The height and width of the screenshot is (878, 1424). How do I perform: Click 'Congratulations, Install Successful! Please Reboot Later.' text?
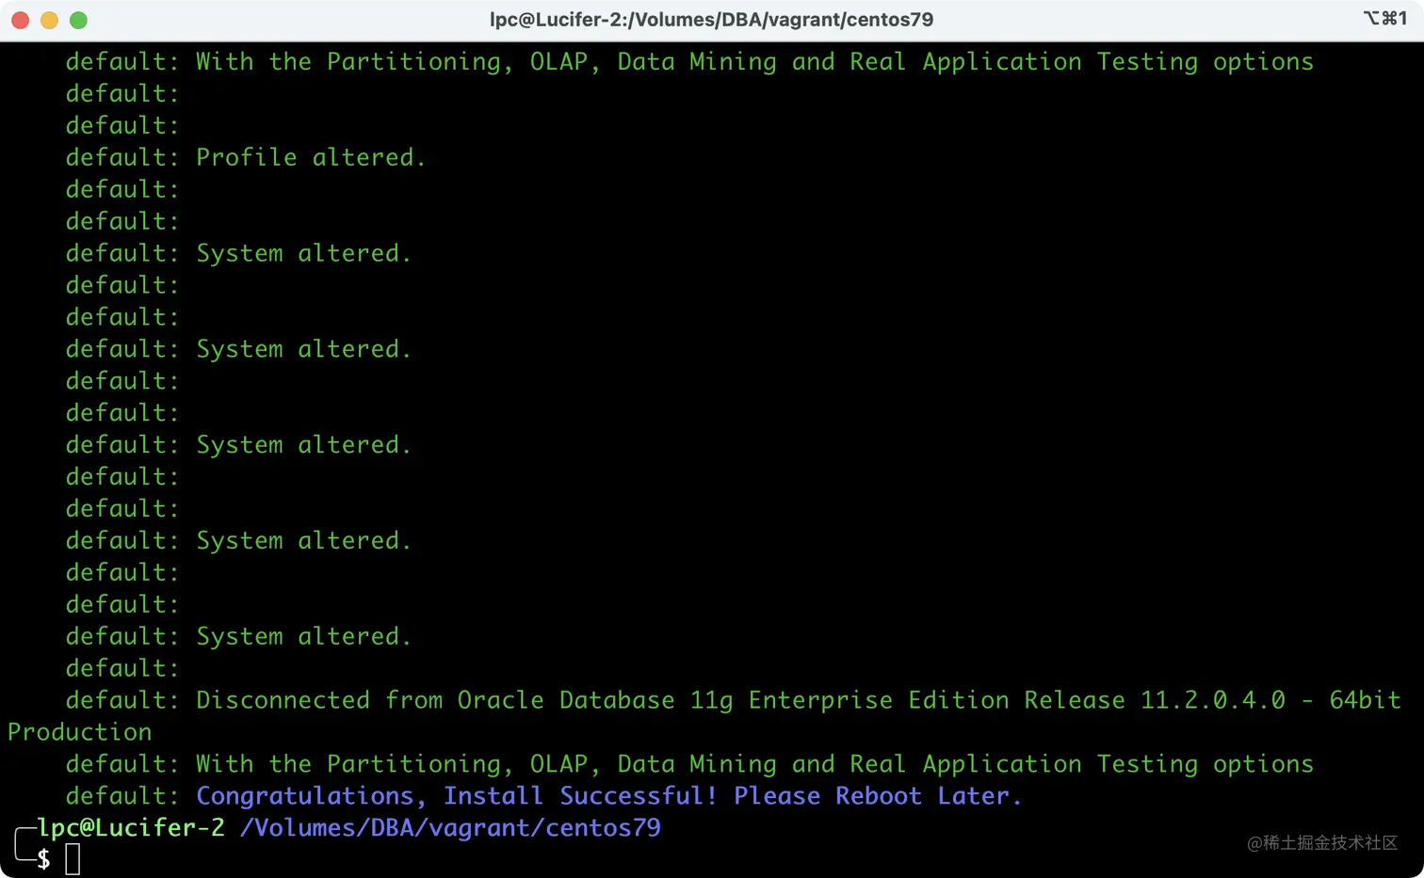click(608, 796)
